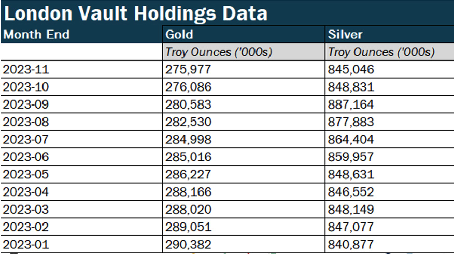The width and height of the screenshot is (454, 254).
Task: Select the Silver column header
Action: coord(345,35)
